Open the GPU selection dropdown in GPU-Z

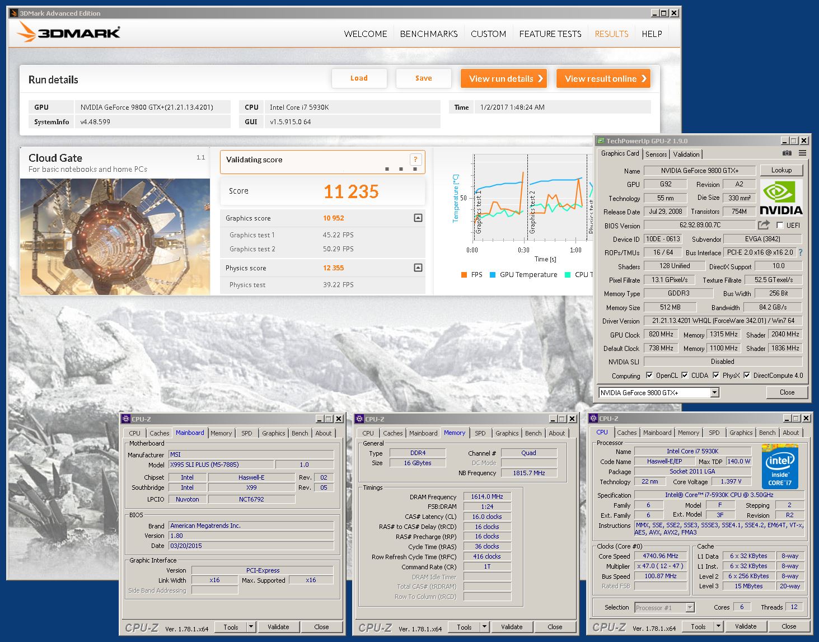(x=714, y=392)
